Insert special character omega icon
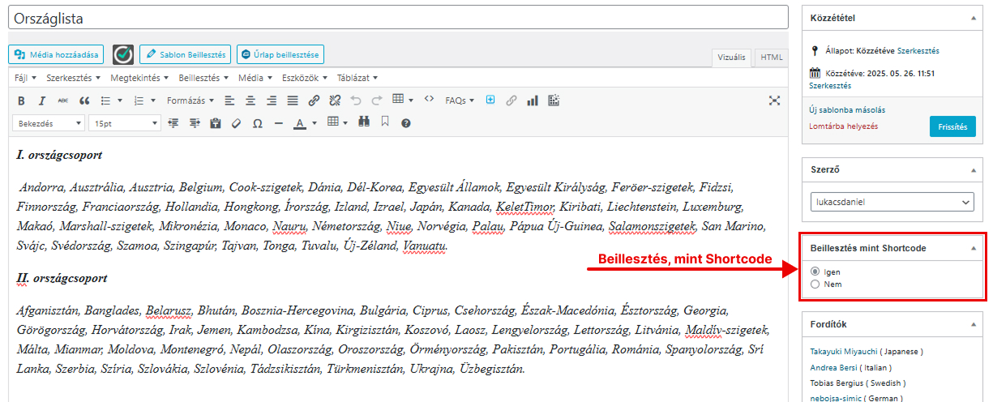This screenshot has width=993, height=402. [x=258, y=123]
